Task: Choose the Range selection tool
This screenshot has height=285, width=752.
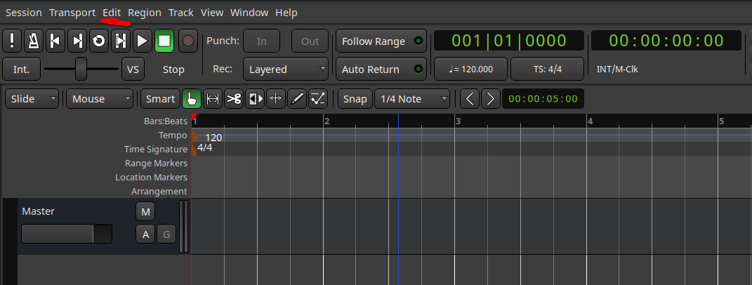Action: [x=212, y=99]
